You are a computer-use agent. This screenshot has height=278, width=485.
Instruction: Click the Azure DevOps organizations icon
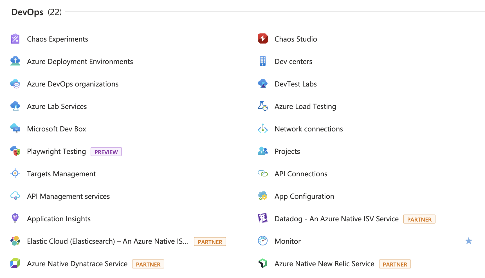[15, 84]
